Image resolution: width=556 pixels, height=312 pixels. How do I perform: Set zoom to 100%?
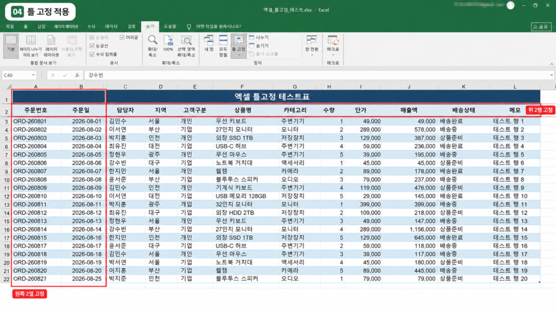point(168,43)
